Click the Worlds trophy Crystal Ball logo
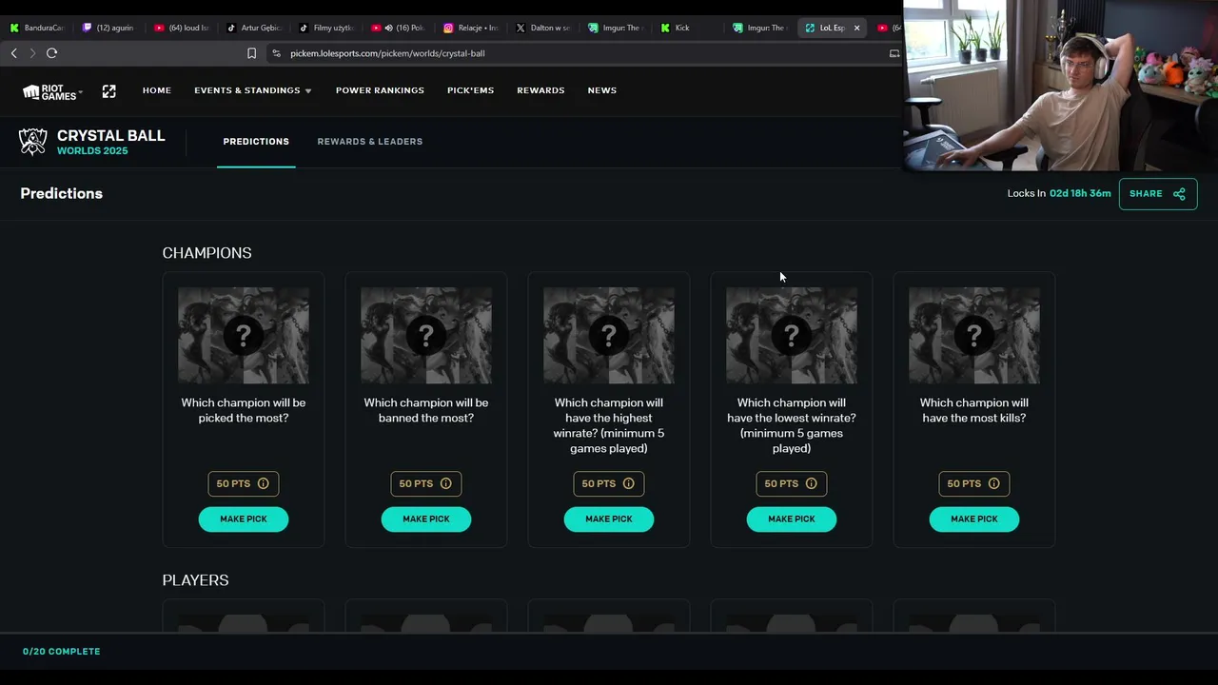This screenshot has height=685, width=1218. point(33,142)
